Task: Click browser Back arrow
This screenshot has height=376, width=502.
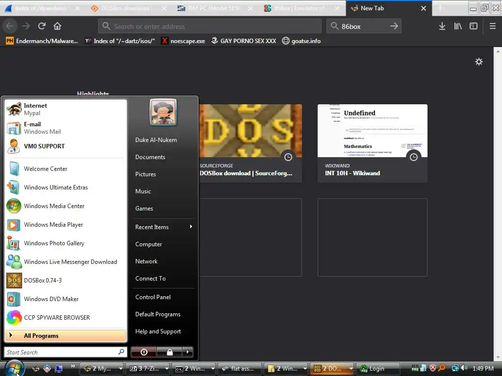Action: 10,26
